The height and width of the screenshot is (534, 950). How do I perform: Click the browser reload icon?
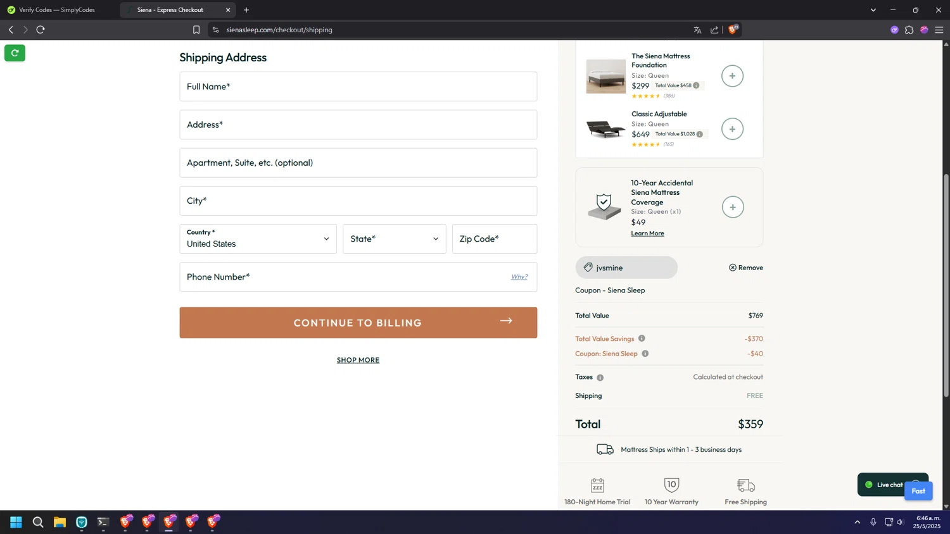point(41,30)
